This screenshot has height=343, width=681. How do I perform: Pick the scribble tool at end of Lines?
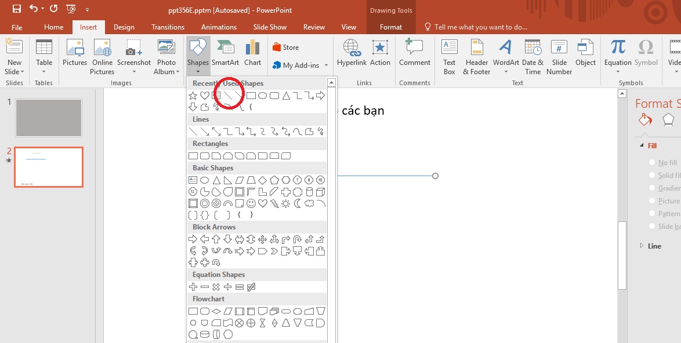[321, 132]
